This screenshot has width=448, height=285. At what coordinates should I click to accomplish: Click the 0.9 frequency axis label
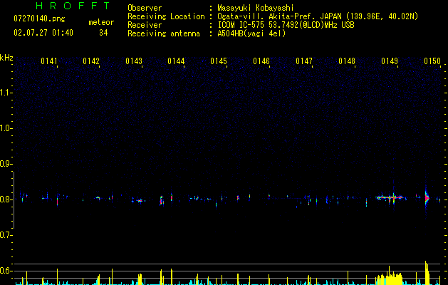(x=6, y=164)
